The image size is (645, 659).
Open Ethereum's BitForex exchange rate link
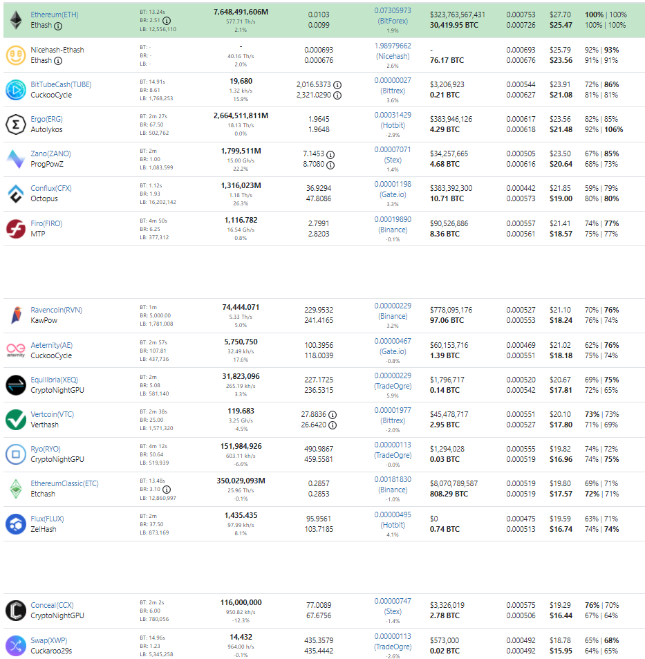tap(393, 16)
